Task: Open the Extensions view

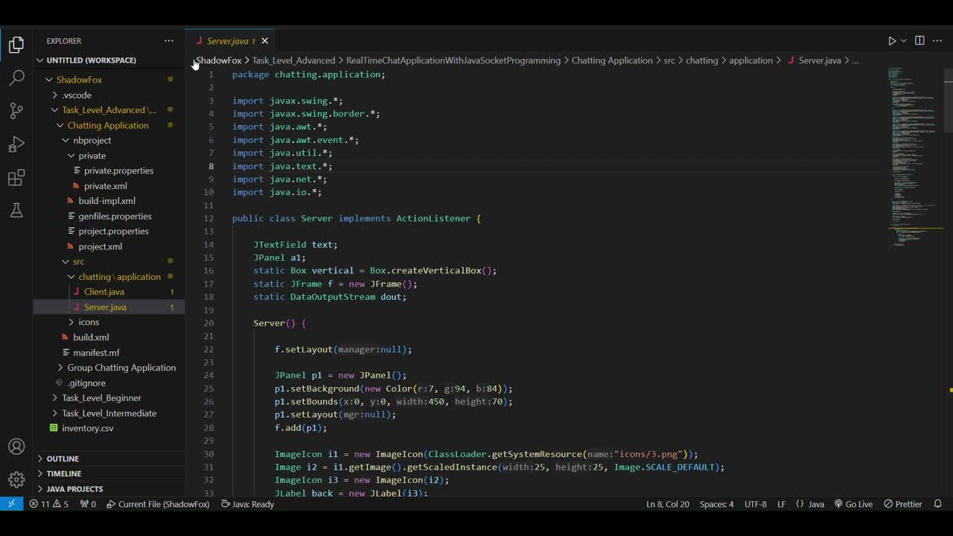Action: [16, 178]
